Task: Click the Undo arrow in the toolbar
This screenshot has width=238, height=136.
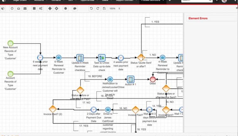Action: pos(90,9)
